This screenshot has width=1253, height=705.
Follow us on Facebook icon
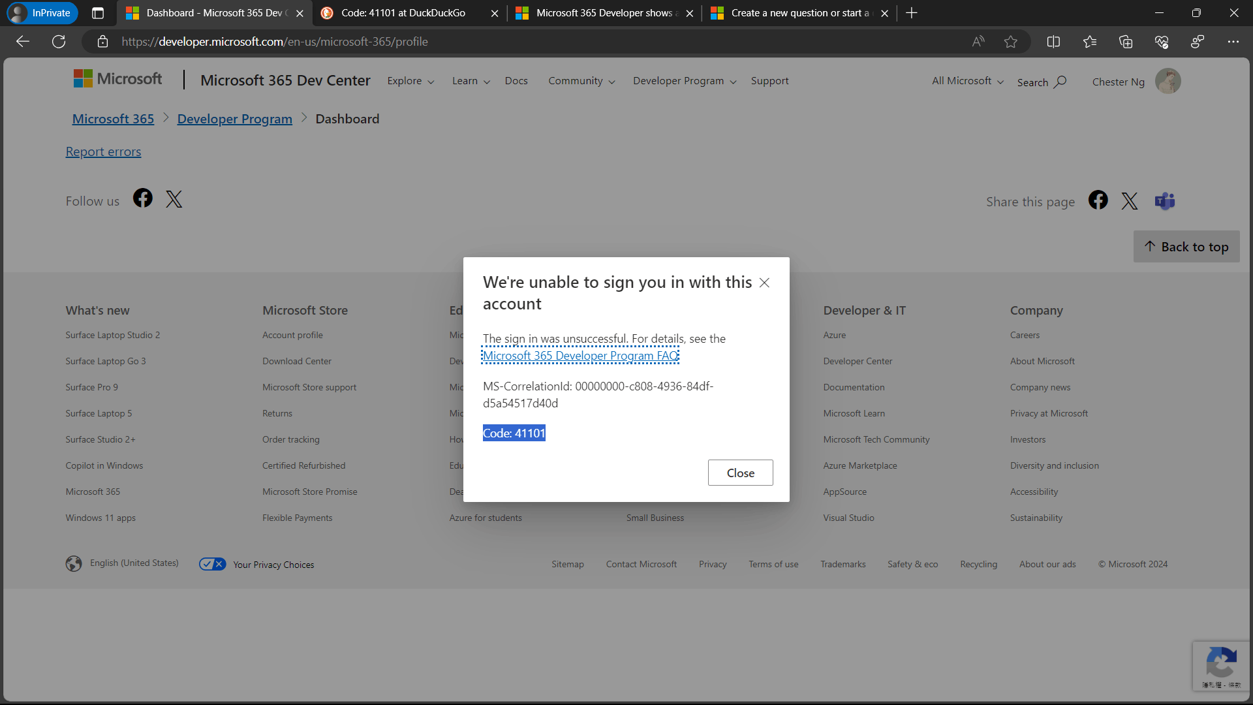coord(143,198)
